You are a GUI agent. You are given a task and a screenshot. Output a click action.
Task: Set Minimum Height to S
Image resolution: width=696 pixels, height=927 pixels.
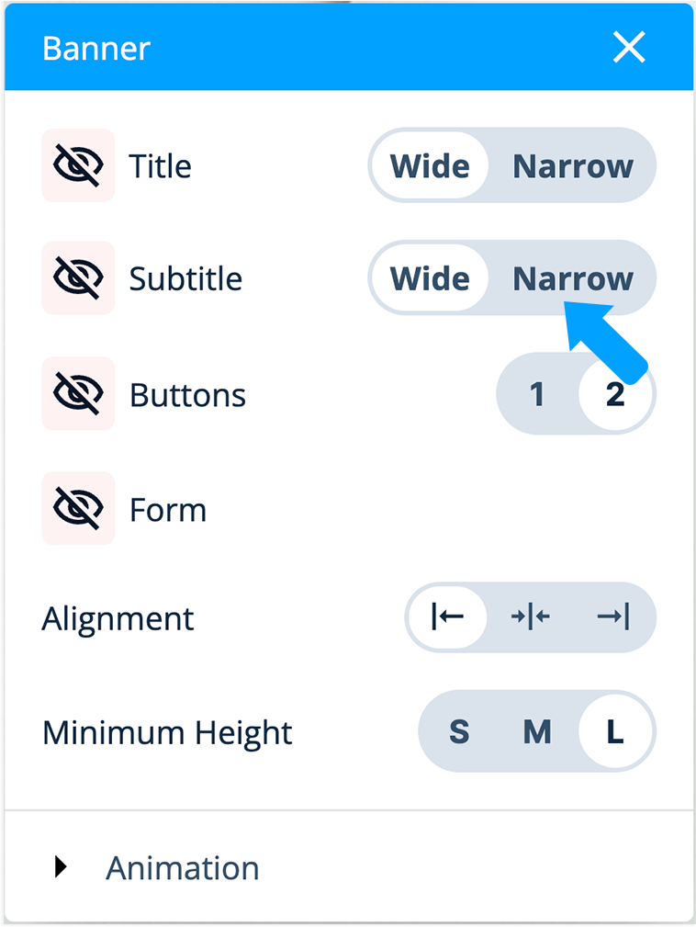(x=459, y=732)
